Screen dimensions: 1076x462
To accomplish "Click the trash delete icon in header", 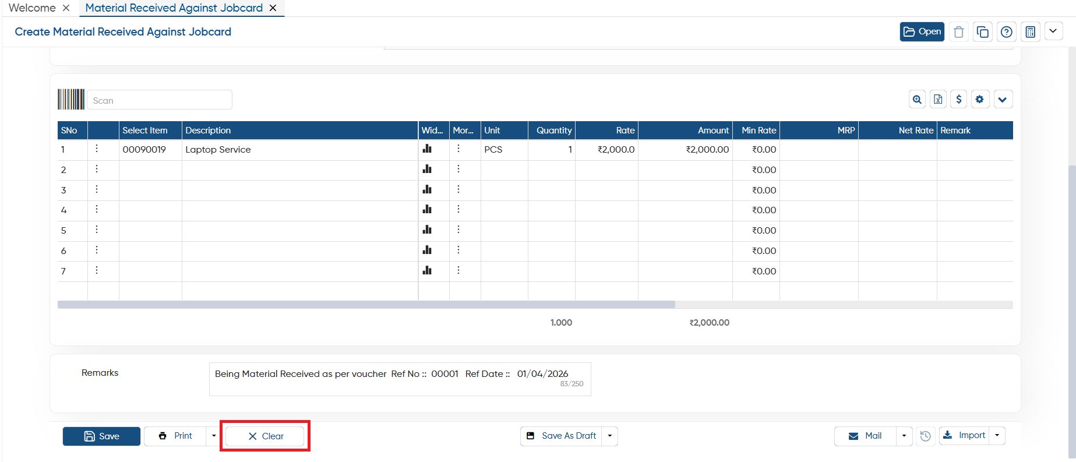I will 959,32.
